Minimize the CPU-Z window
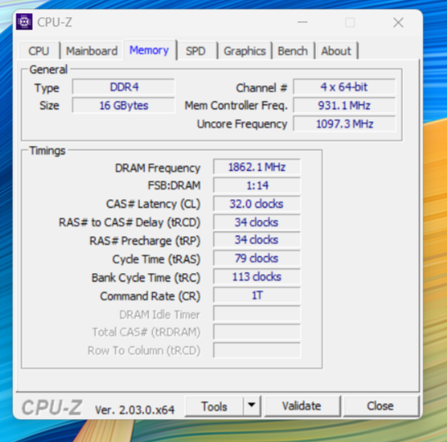Screen dimensions: 447x442 click(x=302, y=22)
